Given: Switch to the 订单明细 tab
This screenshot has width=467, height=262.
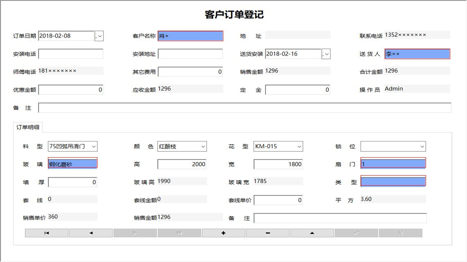Looking at the screenshot, I should (28, 127).
